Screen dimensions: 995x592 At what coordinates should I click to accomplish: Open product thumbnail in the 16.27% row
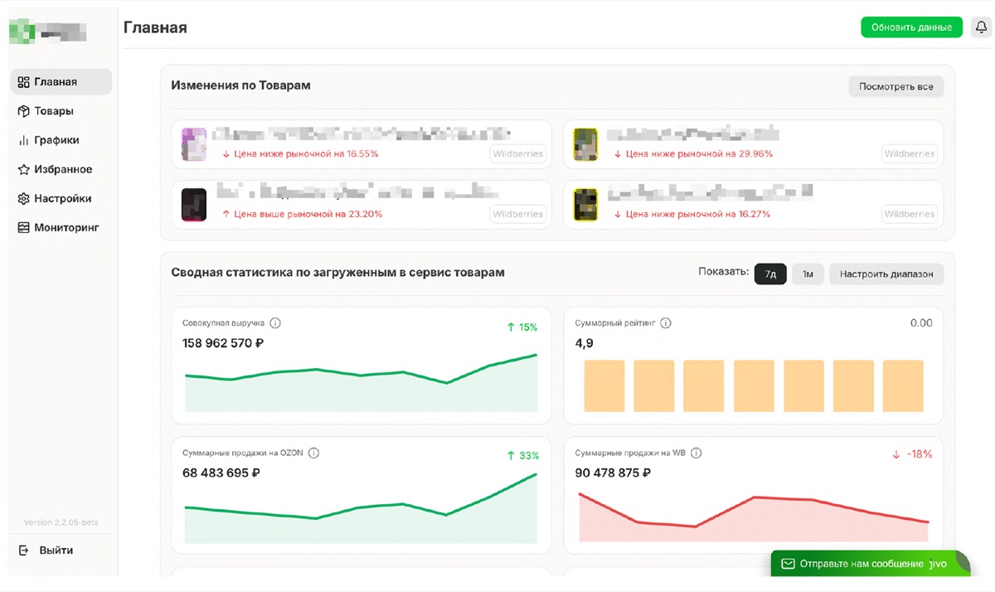click(586, 205)
